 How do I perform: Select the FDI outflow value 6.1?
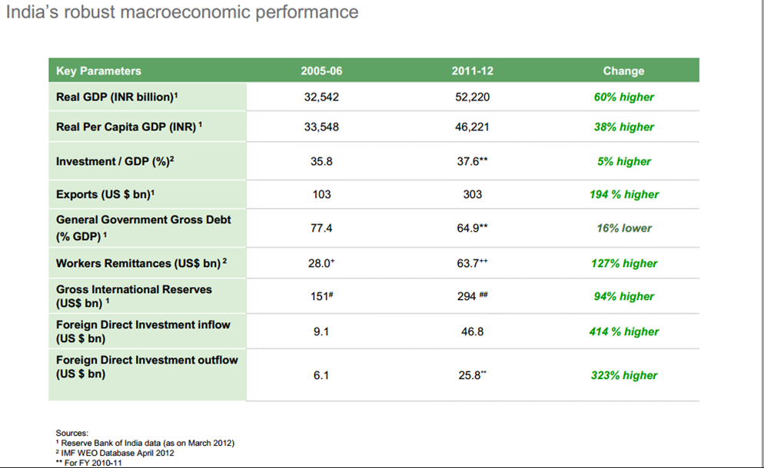(321, 376)
